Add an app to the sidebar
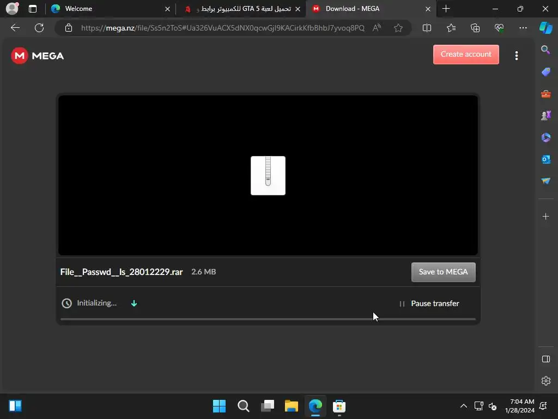Image resolution: width=558 pixels, height=419 pixels. pos(545,216)
